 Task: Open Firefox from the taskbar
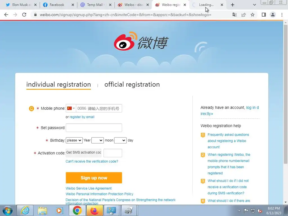click(x=94, y=210)
